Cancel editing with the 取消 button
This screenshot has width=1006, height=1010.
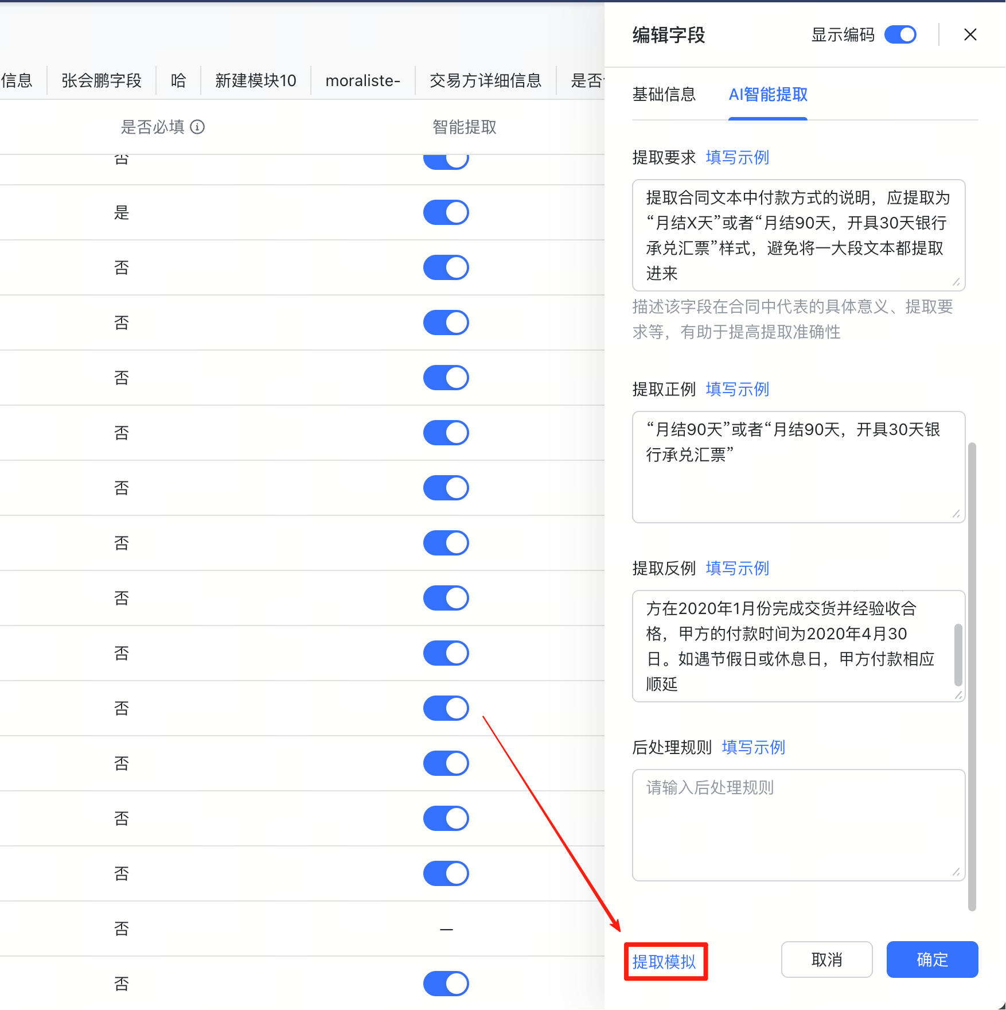(826, 959)
